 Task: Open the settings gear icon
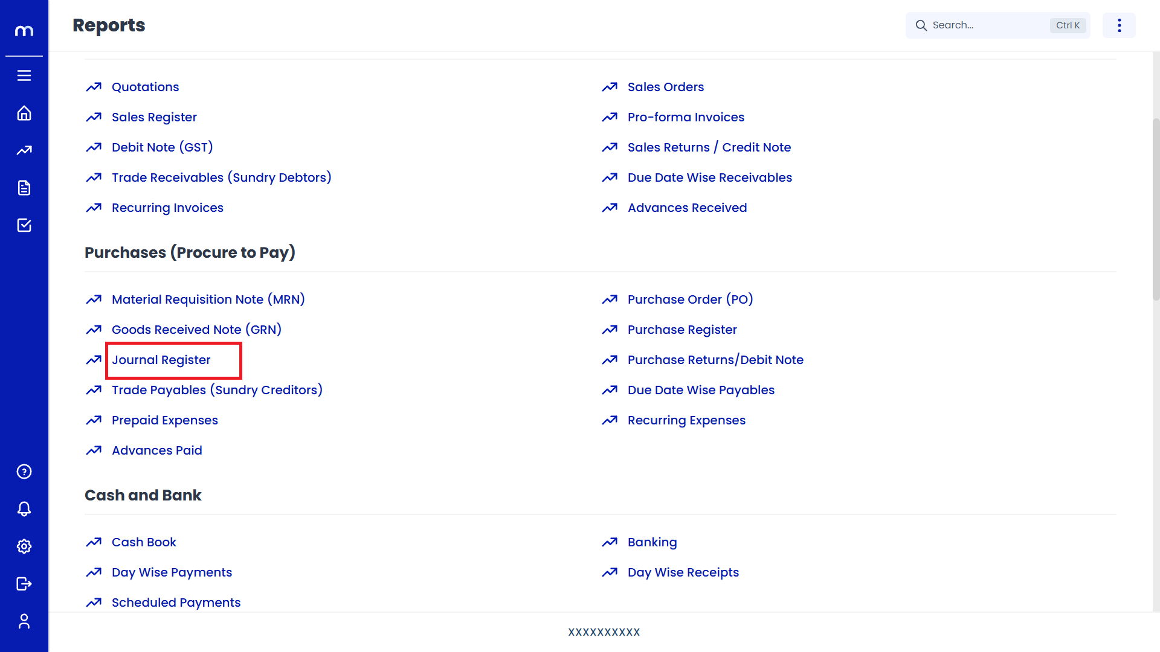coord(24,546)
